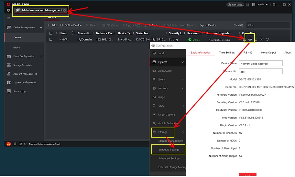Open Vehicle Detection configuration
This screenshot has height=177, width=295.
168,123
